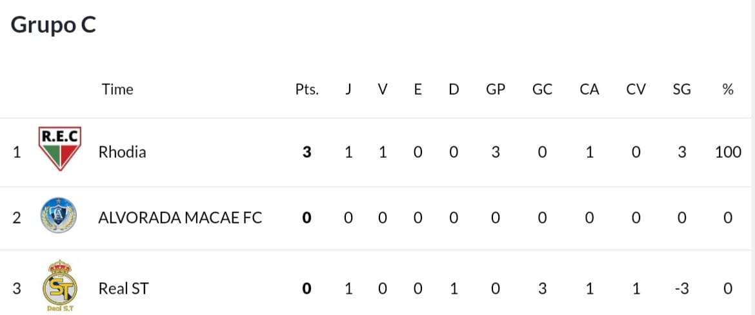
Task: Select the Grupo C heading
Action: click(x=54, y=25)
